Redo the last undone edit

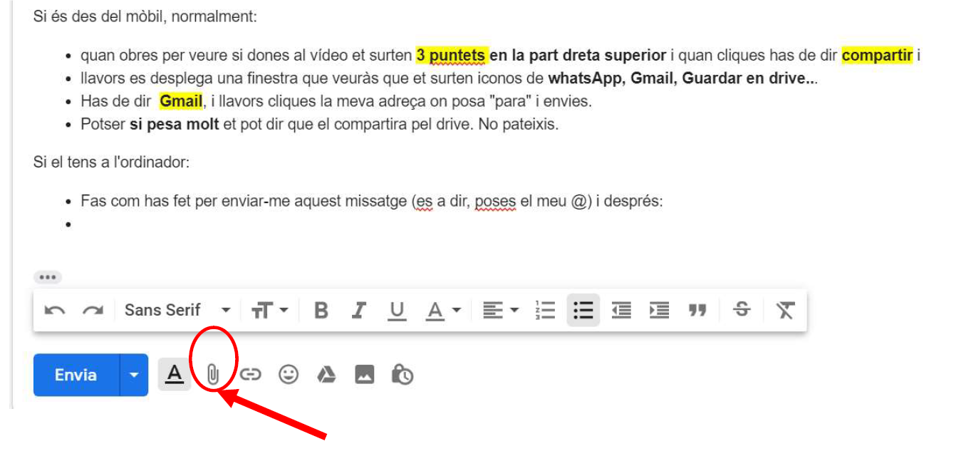93,311
